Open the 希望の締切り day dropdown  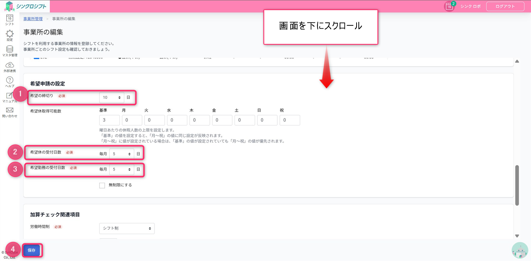[112, 97]
